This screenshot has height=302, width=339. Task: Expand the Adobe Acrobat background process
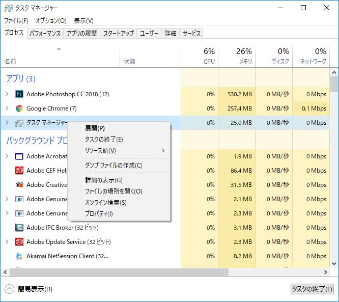pyautogui.click(x=7, y=156)
